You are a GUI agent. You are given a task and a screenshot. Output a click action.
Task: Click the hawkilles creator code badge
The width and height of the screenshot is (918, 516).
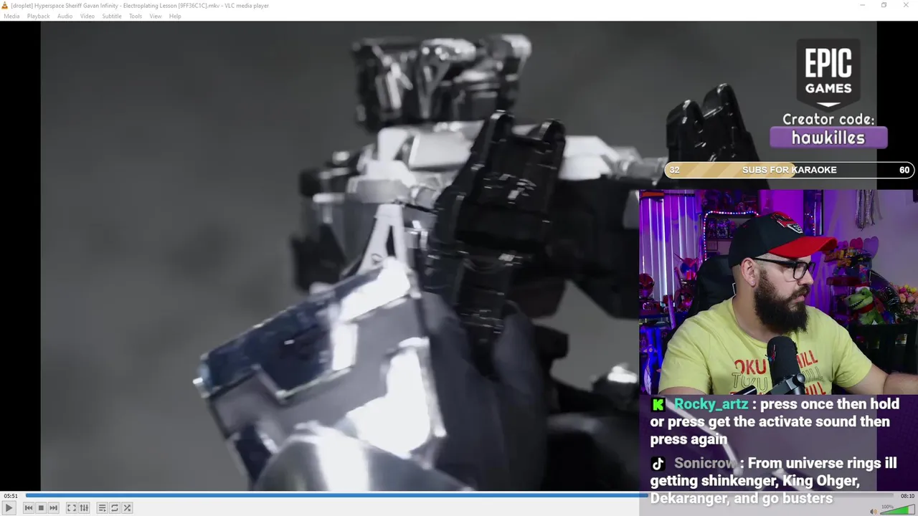(x=828, y=138)
